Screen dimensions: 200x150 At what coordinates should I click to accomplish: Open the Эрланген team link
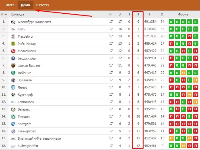pos(25,80)
